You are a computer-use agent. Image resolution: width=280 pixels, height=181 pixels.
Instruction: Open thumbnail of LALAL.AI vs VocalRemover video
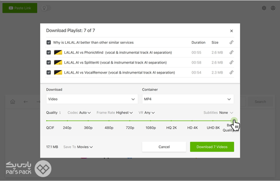tap(58, 72)
